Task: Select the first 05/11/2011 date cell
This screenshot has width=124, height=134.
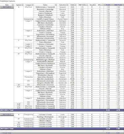Action: coord(7,7)
